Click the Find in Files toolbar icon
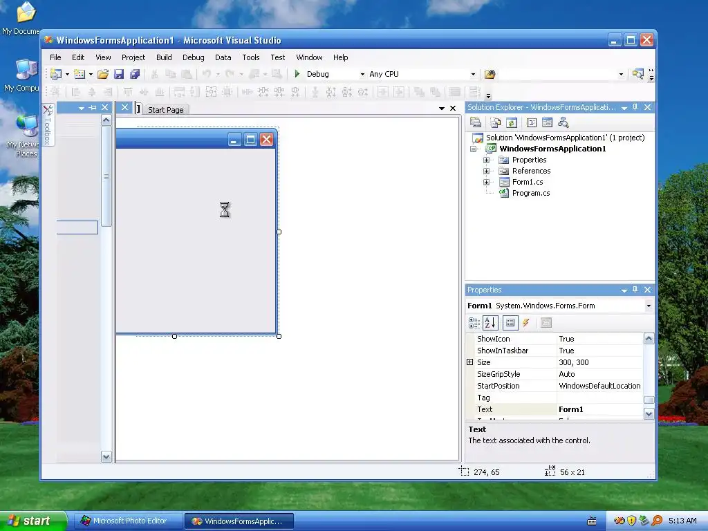This screenshot has width=708, height=531. (x=490, y=74)
